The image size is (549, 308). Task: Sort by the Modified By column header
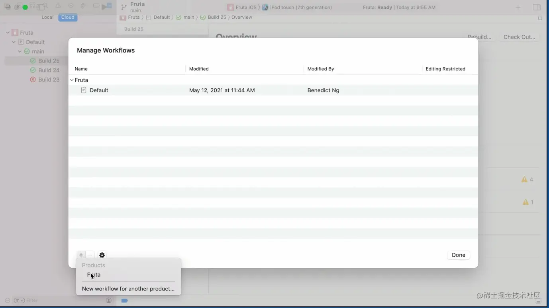(320, 69)
